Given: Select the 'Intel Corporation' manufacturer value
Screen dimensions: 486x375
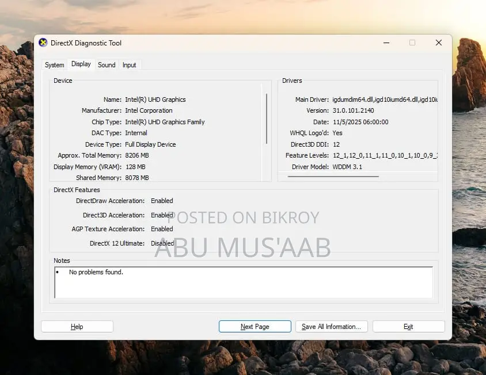Looking at the screenshot, I should (149, 110).
